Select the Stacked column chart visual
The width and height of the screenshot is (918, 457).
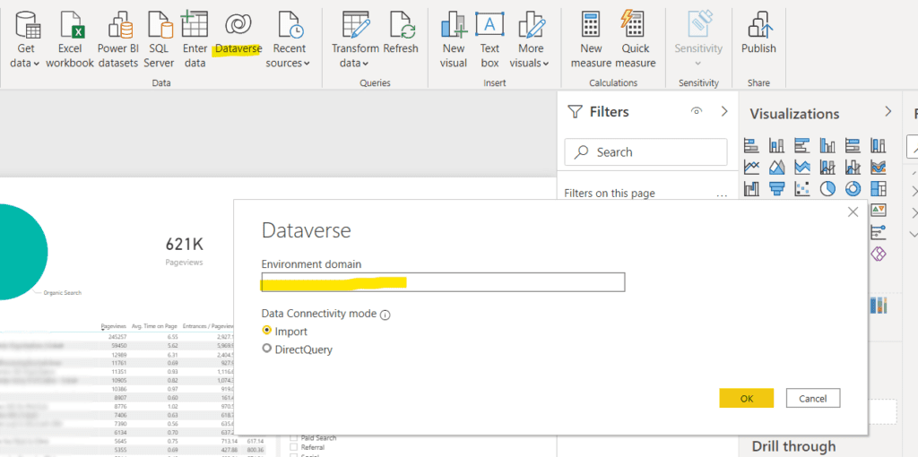777,145
